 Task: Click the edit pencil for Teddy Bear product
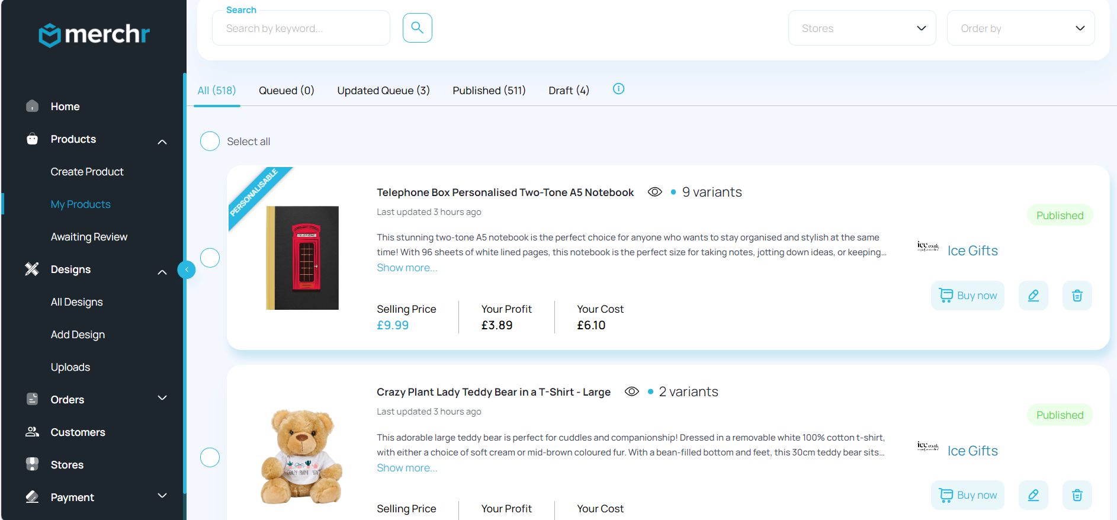[x=1033, y=495]
